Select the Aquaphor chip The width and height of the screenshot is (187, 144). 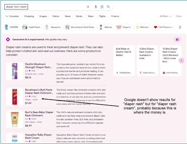(x=53, y=27)
